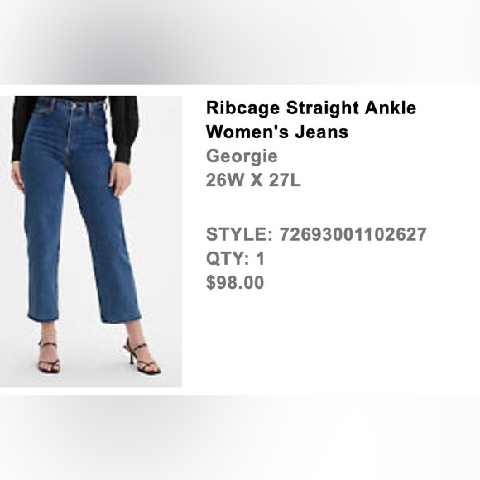Click the blurred gray banner above the item
Image resolution: width=480 pixels, height=480 pixels.
click(240, 42)
